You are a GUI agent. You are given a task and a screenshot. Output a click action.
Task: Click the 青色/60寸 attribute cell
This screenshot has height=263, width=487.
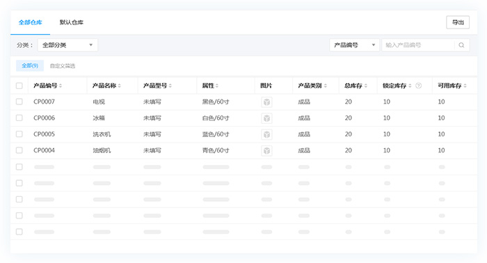[216, 150]
